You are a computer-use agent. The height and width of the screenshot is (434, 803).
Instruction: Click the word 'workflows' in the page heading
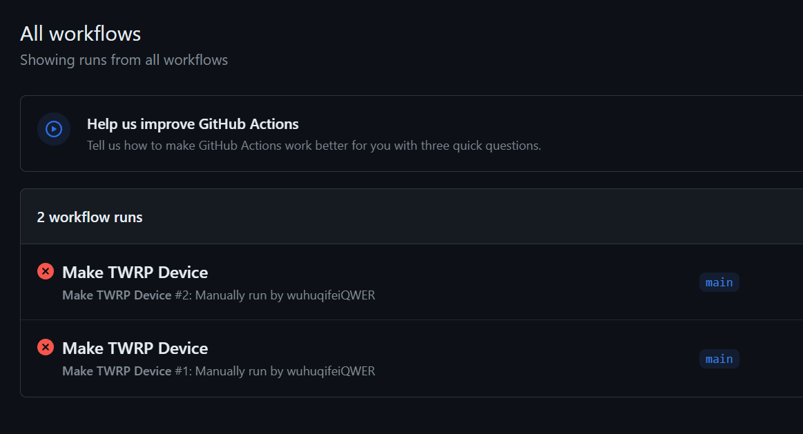[104, 33]
